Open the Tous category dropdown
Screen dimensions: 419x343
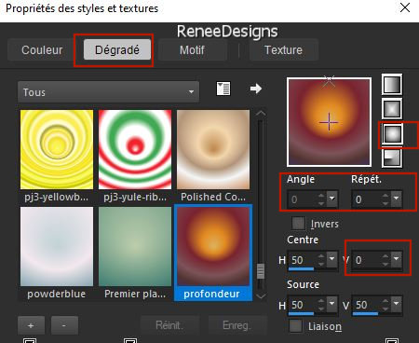(108, 92)
